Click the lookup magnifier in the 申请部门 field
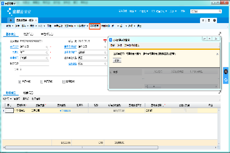230x153 pixels. [x=47, y=58]
